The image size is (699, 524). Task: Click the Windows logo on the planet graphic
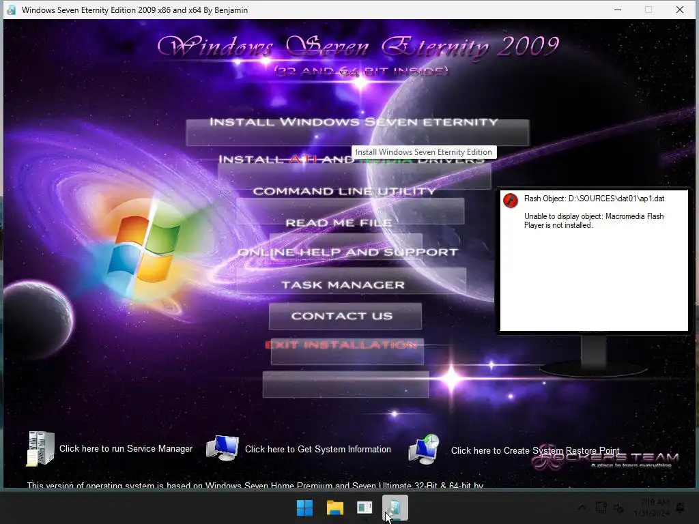click(x=143, y=248)
